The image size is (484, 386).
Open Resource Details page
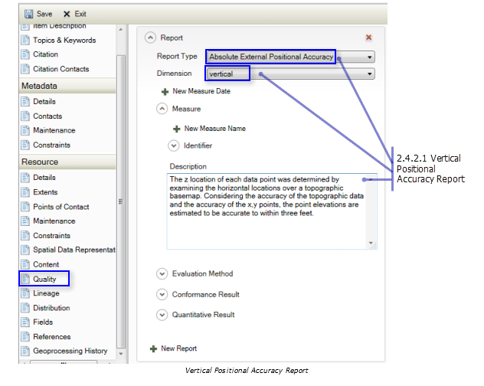tap(44, 178)
